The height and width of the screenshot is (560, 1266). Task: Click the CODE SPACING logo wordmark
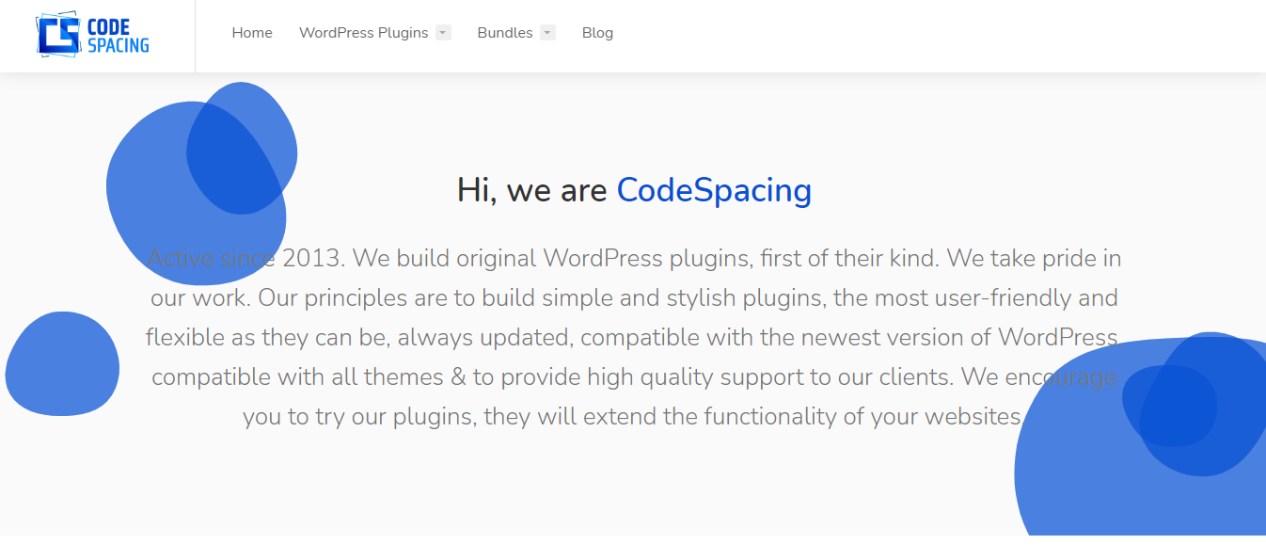(x=118, y=35)
